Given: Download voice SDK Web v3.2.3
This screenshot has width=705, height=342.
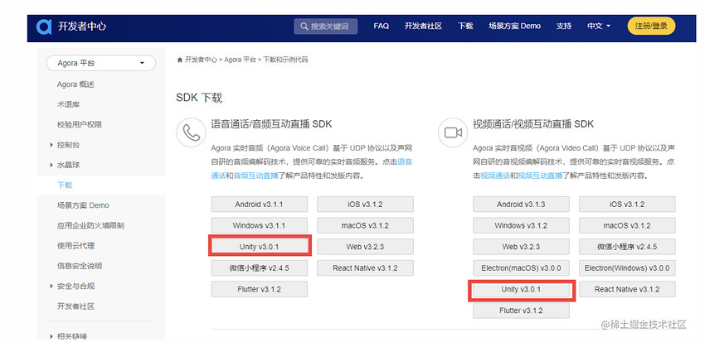Looking at the screenshot, I should (x=365, y=247).
